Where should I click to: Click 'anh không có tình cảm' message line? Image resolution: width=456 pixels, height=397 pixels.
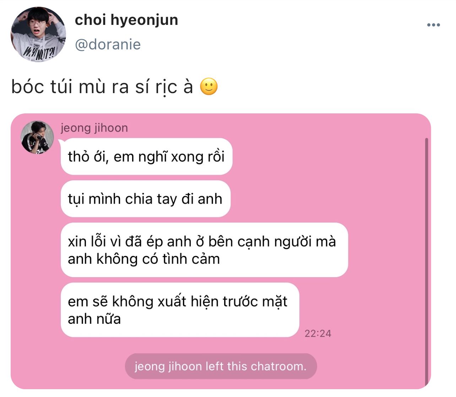click(144, 259)
